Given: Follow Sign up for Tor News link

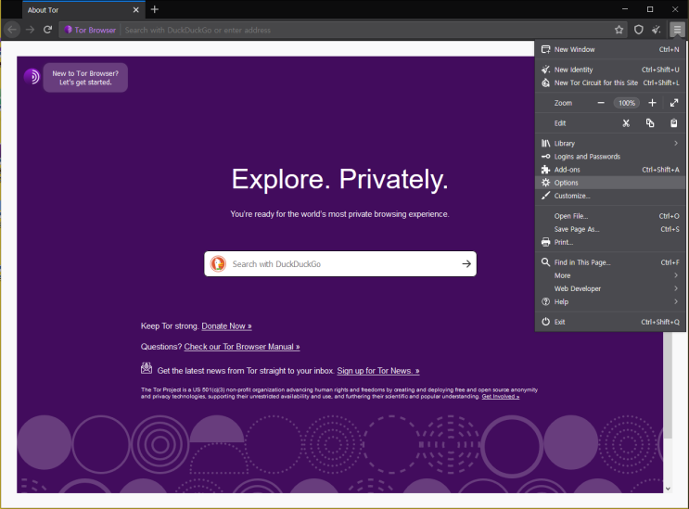Looking at the screenshot, I should tap(378, 371).
